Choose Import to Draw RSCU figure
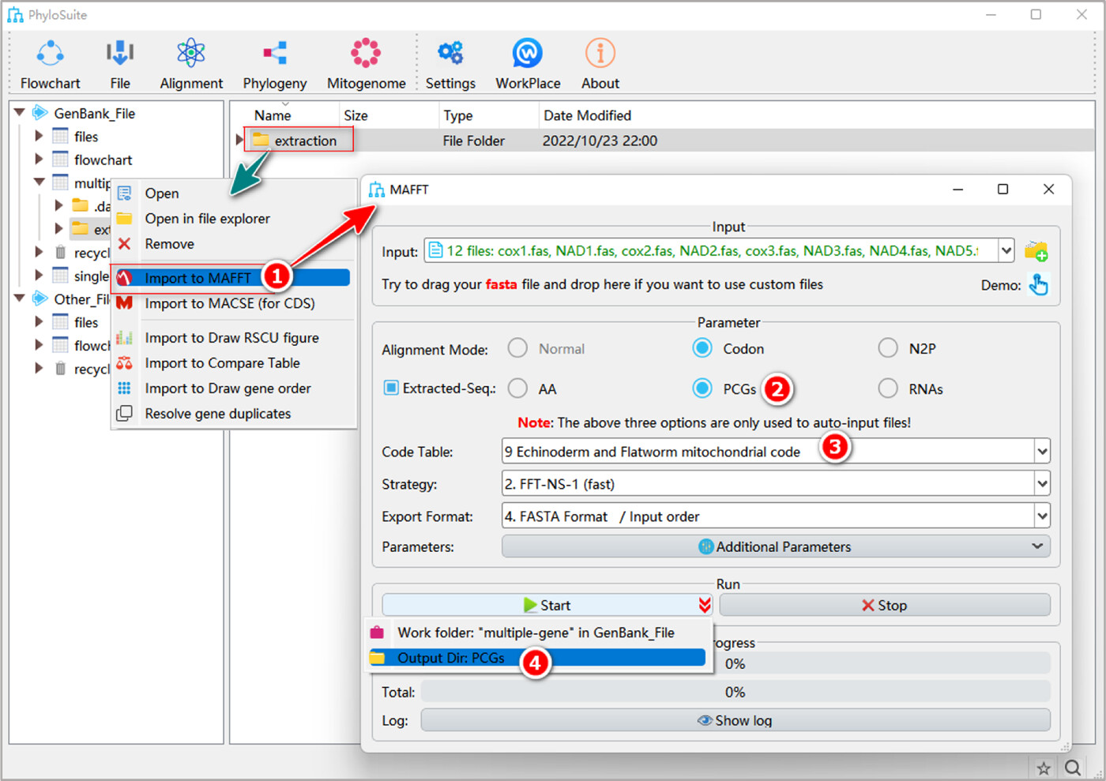The image size is (1106, 781). coord(234,338)
